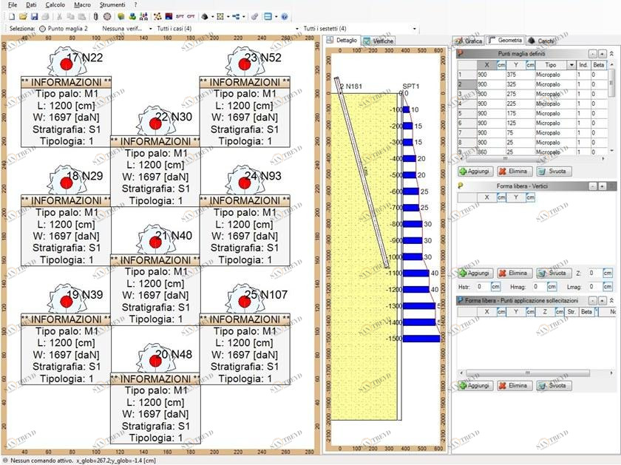Switch to the Verifiche tab
Screen dimensions: 621x465
[x=379, y=41]
